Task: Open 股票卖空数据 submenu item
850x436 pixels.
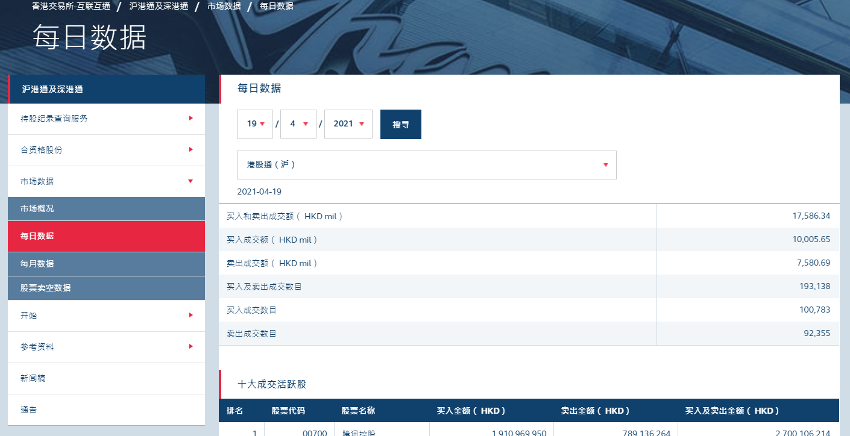Action: [x=106, y=288]
